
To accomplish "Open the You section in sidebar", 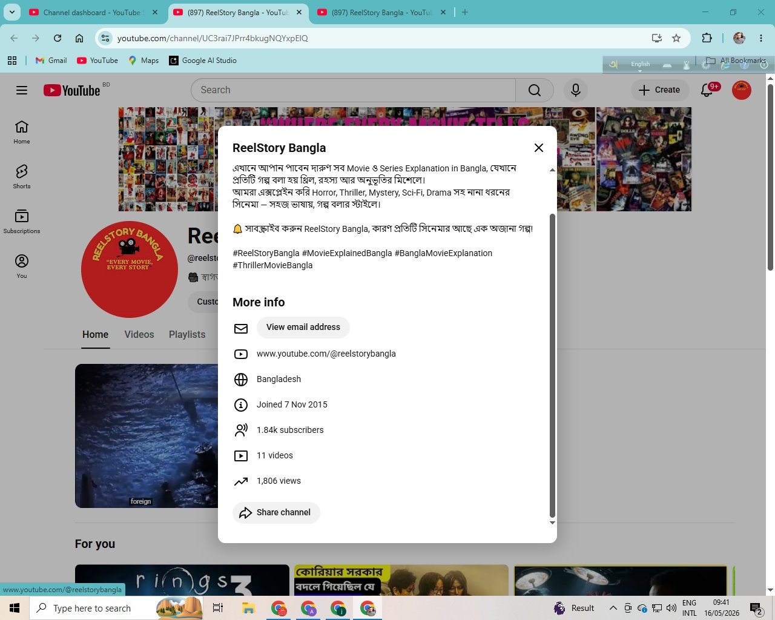I will pyautogui.click(x=22, y=266).
